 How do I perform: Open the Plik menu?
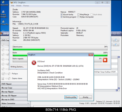click(x=13, y=6)
